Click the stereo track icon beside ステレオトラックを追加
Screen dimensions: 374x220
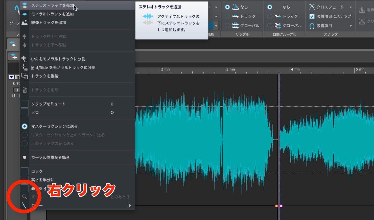(25, 5)
